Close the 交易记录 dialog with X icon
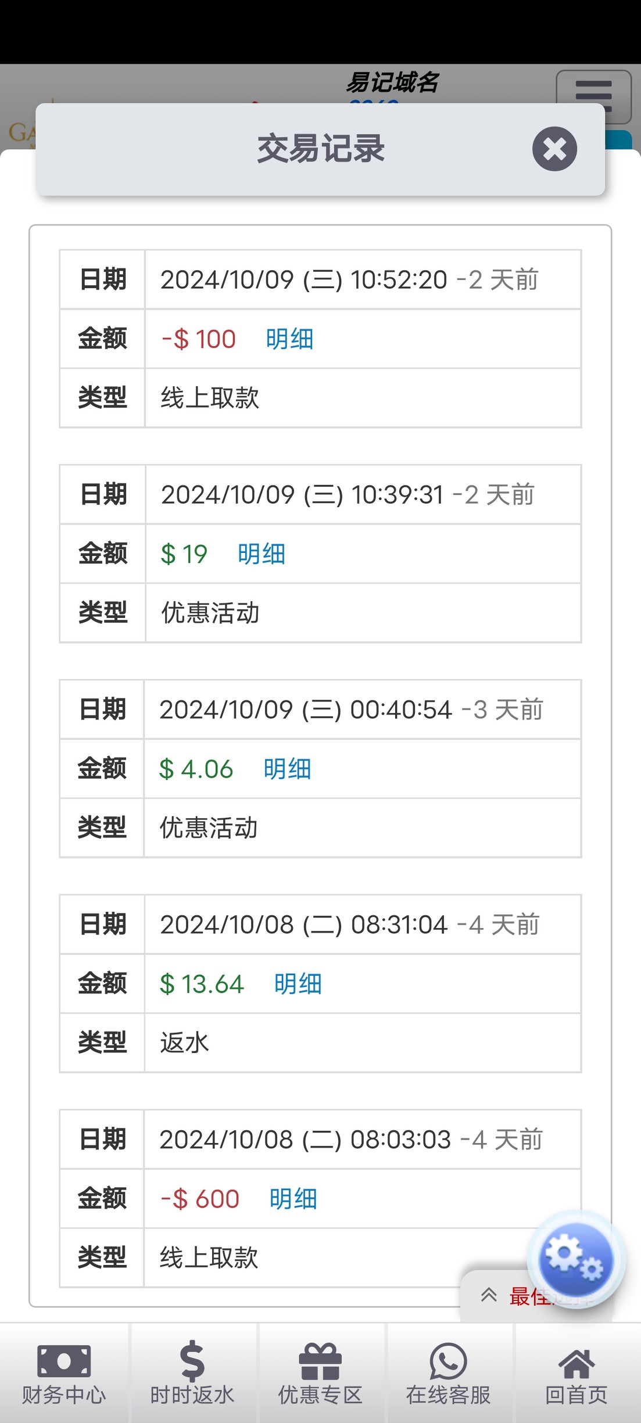The image size is (641, 1423). coord(554,149)
